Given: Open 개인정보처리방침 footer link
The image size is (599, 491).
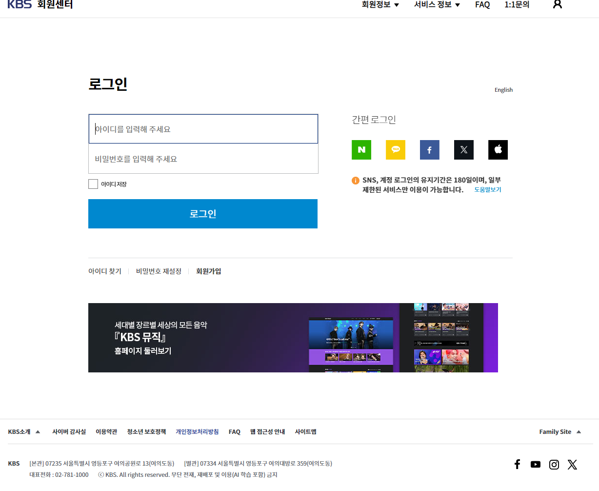Looking at the screenshot, I should point(197,432).
